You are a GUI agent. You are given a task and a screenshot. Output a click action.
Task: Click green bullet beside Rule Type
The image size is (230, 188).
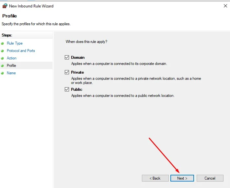[2, 44]
